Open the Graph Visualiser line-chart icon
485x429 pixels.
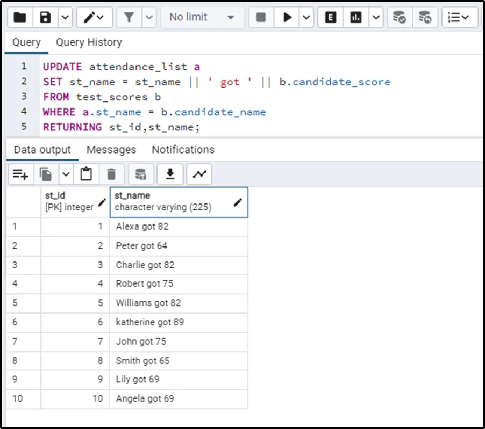pyautogui.click(x=199, y=174)
